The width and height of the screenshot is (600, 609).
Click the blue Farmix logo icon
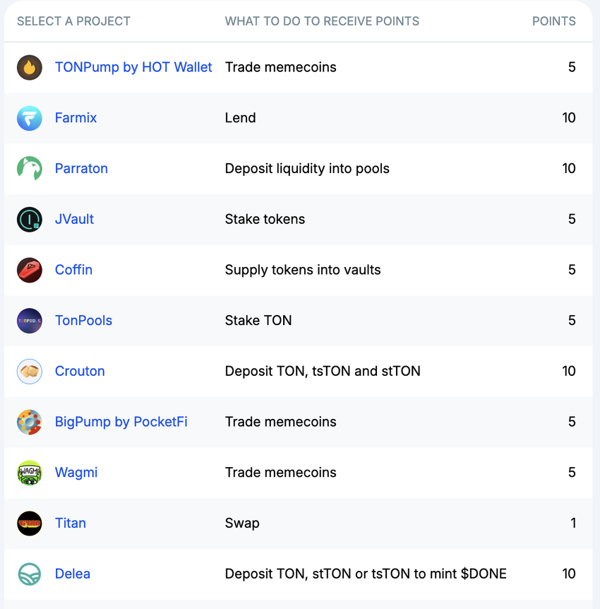pyautogui.click(x=30, y=118)
